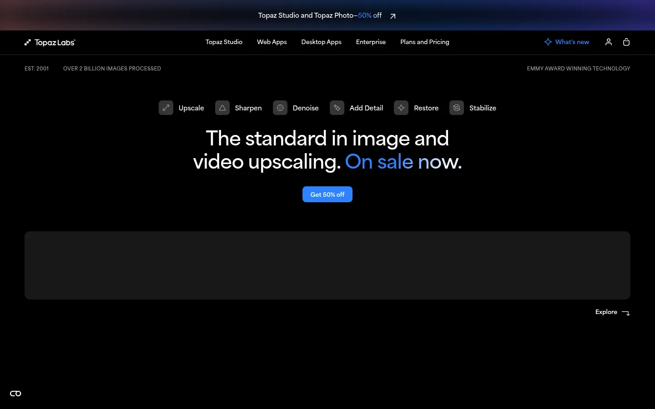
Task: Expand the Web Apps menu
Action: coord(272,42)
